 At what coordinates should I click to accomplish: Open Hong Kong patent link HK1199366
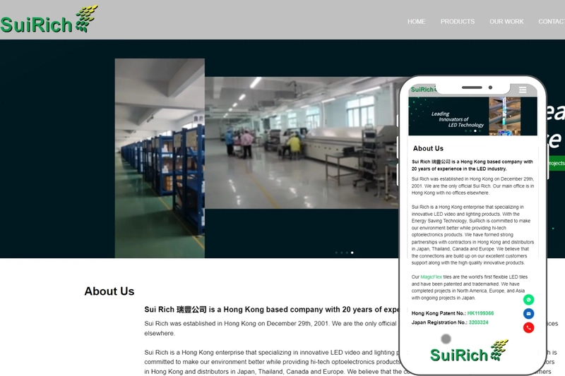[x=480, y=313]
